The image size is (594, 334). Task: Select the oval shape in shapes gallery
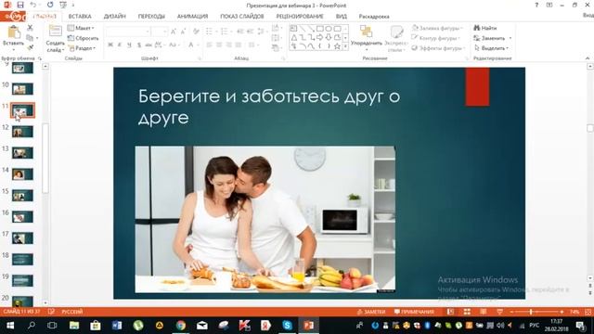pos(329,29)
